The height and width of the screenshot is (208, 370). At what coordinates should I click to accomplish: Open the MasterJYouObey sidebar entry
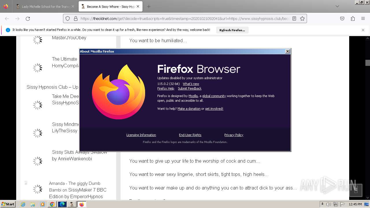(69, 38)
